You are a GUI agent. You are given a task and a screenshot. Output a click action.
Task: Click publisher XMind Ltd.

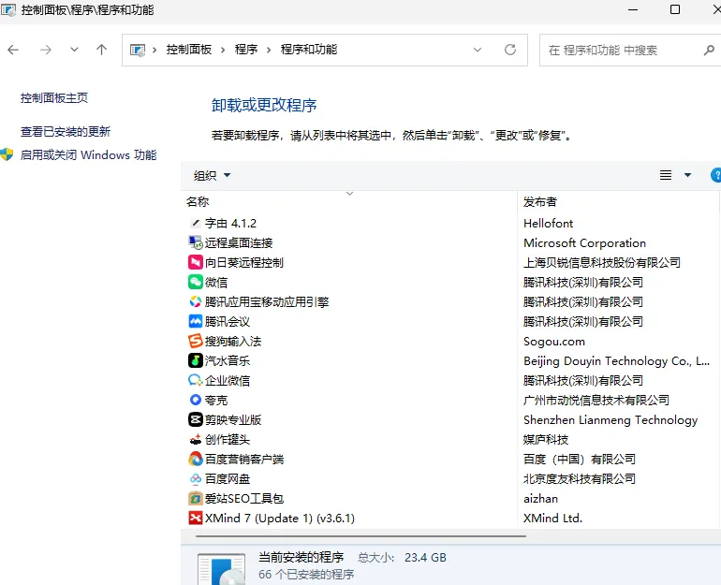coord(552,518)
